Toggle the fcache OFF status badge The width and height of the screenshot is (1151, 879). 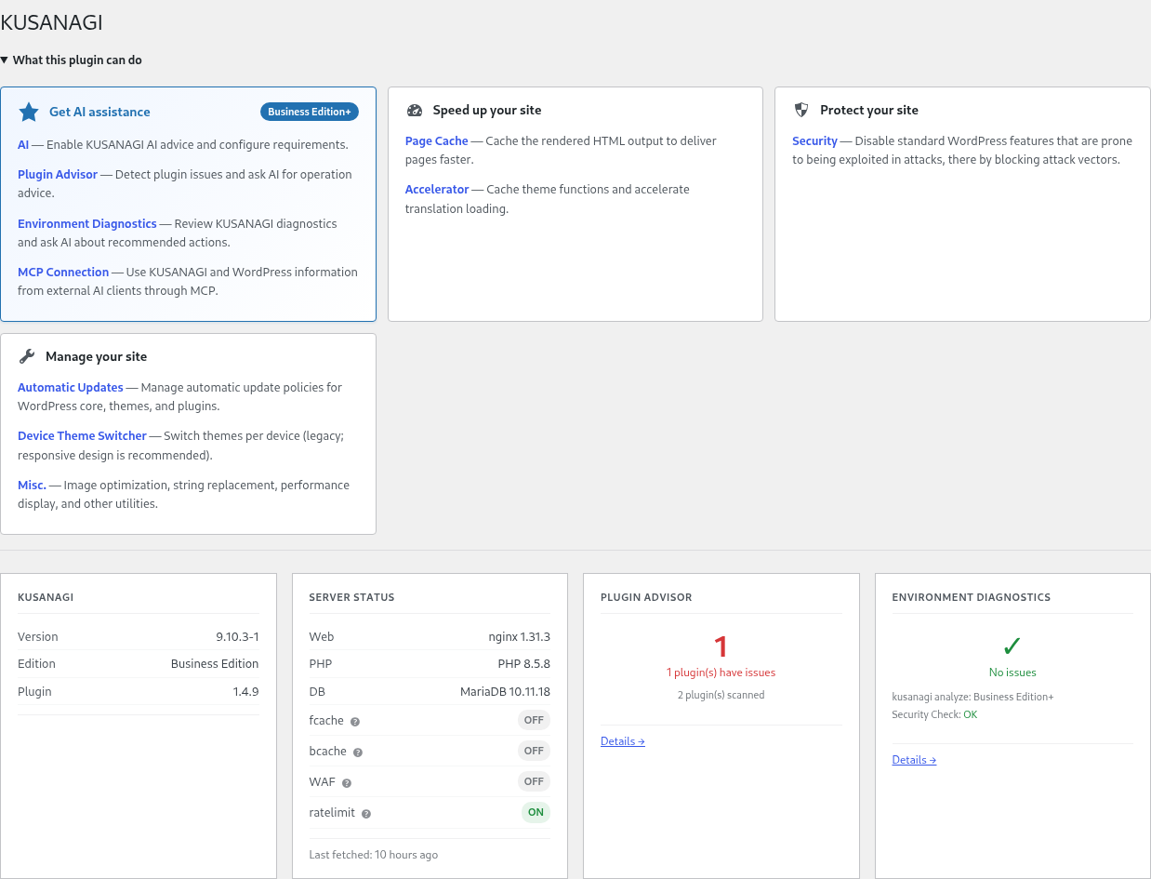point(534,720)
